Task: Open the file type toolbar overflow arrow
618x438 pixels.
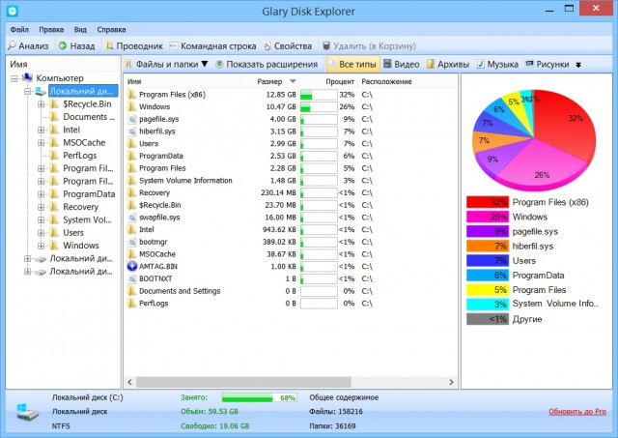Action: (578, 65)
